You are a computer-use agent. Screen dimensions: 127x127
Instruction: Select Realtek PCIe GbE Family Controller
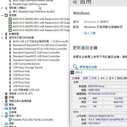[33, 120]
